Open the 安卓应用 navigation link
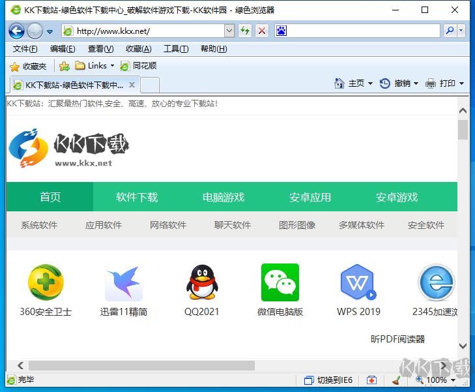 (x=310, y=197)
